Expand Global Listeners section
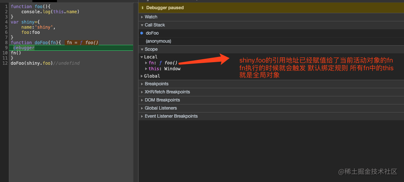The width and height of the screenshot is (404, 182). 142,108
